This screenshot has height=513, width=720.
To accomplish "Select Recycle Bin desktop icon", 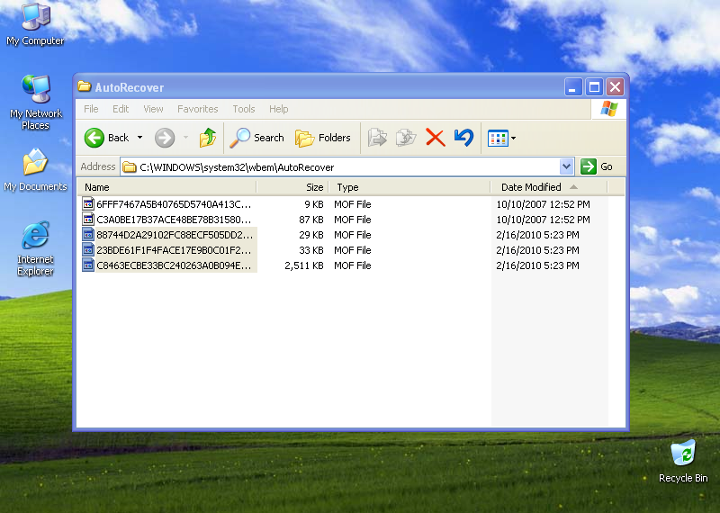I will point(683,462).
